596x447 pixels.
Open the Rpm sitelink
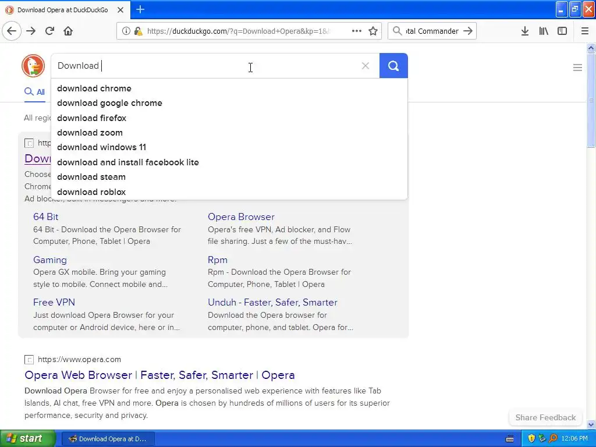click(x=218, y=260)
